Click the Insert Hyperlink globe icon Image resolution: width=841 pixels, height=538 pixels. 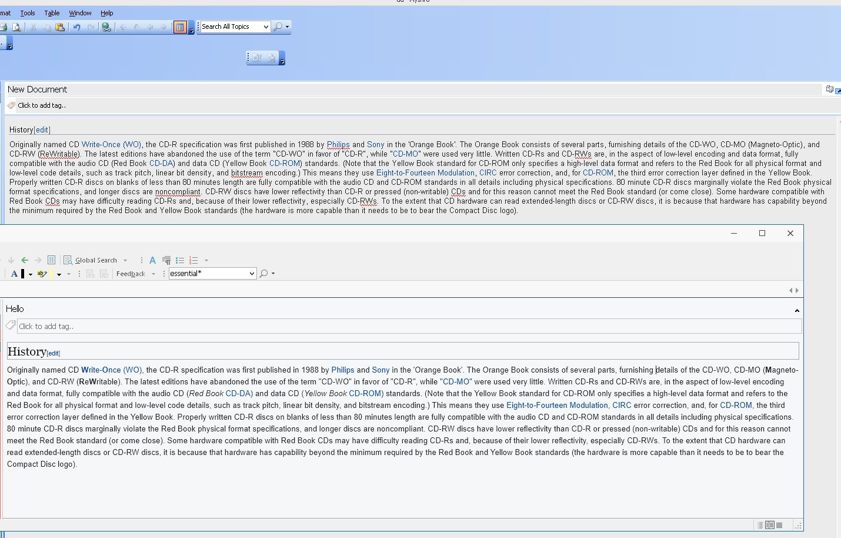coord(106,27)
